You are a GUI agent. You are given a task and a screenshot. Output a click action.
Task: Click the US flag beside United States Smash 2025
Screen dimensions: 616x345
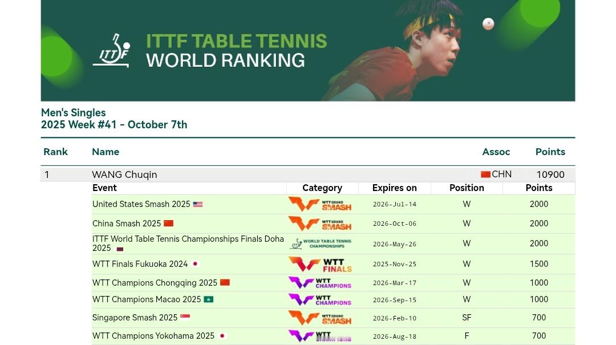click(198, 204)
